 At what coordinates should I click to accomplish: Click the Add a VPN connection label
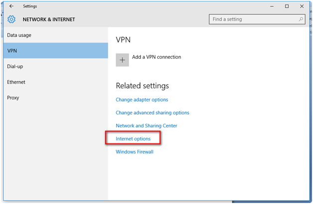(156, 57)
